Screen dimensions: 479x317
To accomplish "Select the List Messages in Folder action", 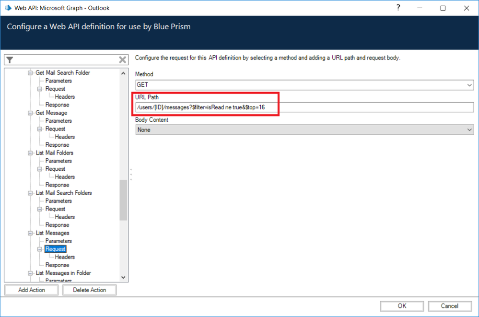I will tap(63, 273).
